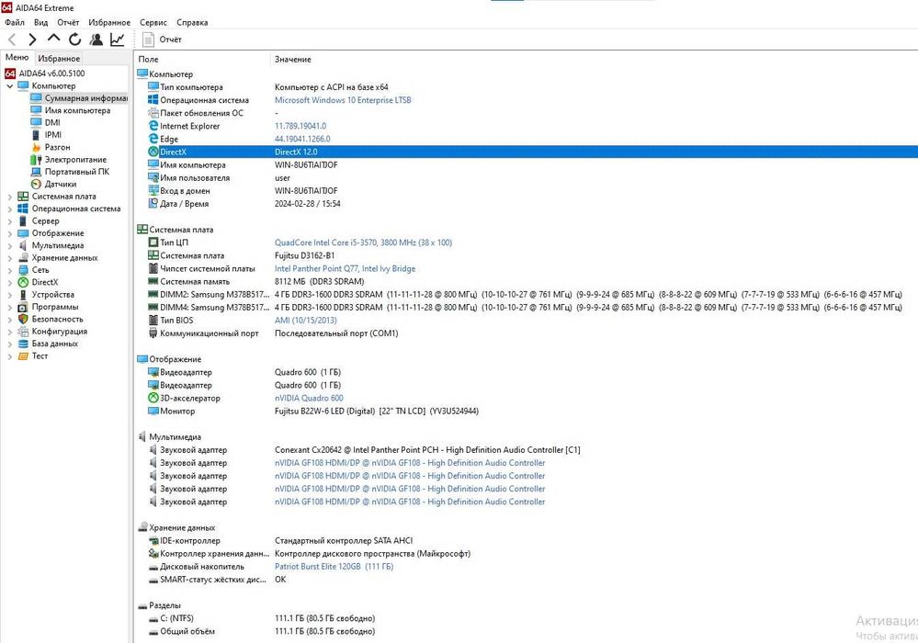Click the DMI icon in the tree
Viewport: 918px width, 643px height.
(36, 123)
